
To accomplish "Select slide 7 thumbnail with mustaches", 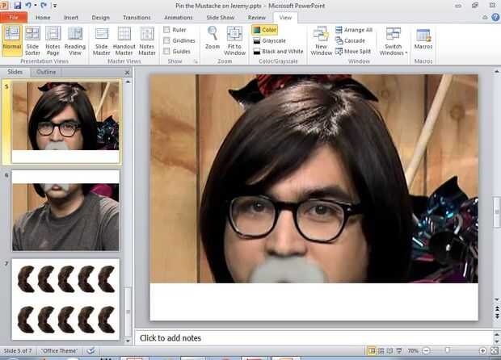I will pyautogui.click(x=65, y=298).
